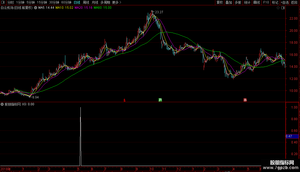Viewport: 300px width, 172px height.
Task: Select the 5分钟 period tab
Action: (x=31, y=2)
